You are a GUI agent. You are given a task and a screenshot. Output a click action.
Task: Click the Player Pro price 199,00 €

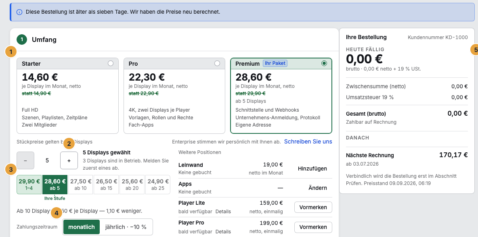click(271, 223)
